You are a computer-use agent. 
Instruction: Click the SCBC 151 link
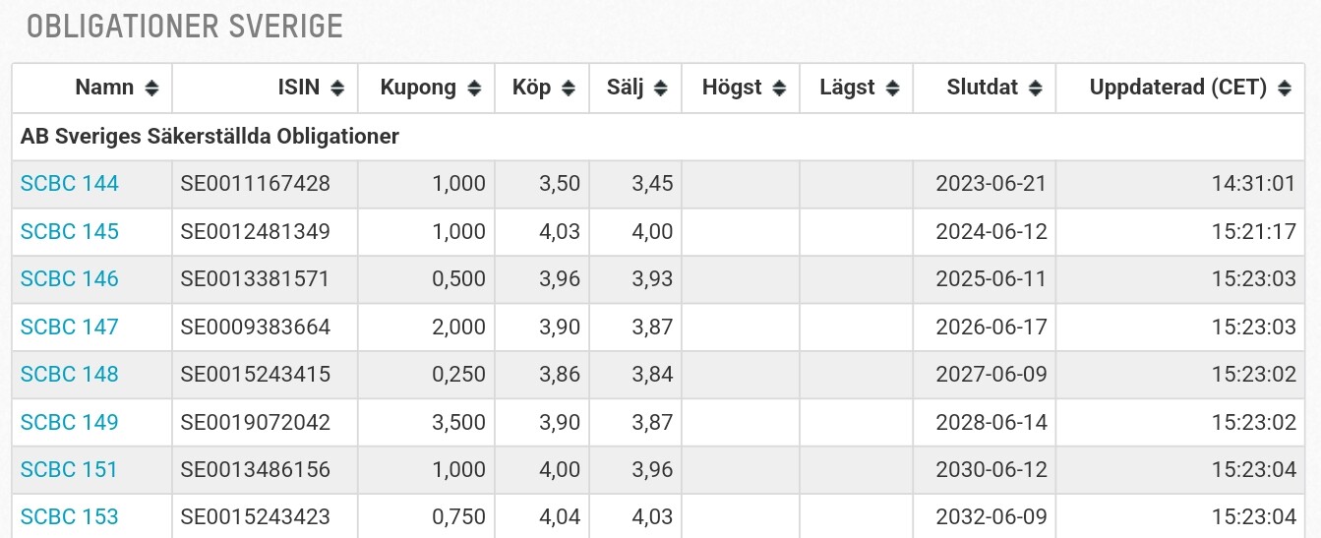pyautogui.click(x=70, y=470)
